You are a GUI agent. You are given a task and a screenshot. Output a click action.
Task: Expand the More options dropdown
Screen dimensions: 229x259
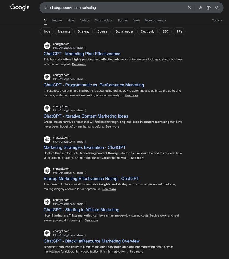pyautogui.click(x=155, y=21)
